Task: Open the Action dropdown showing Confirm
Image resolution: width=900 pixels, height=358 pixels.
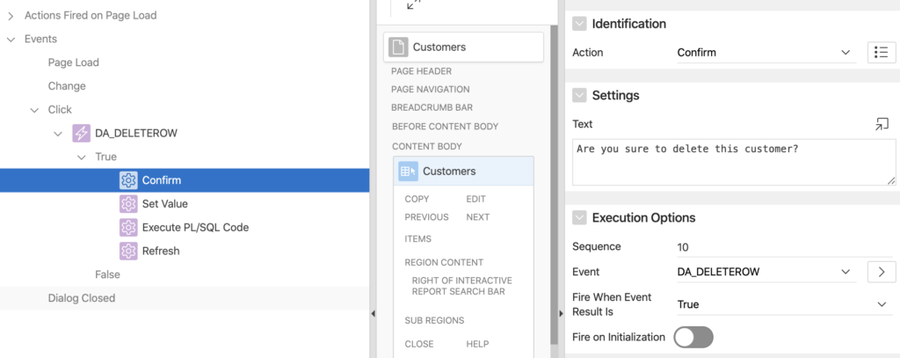Action: point(766,52)
